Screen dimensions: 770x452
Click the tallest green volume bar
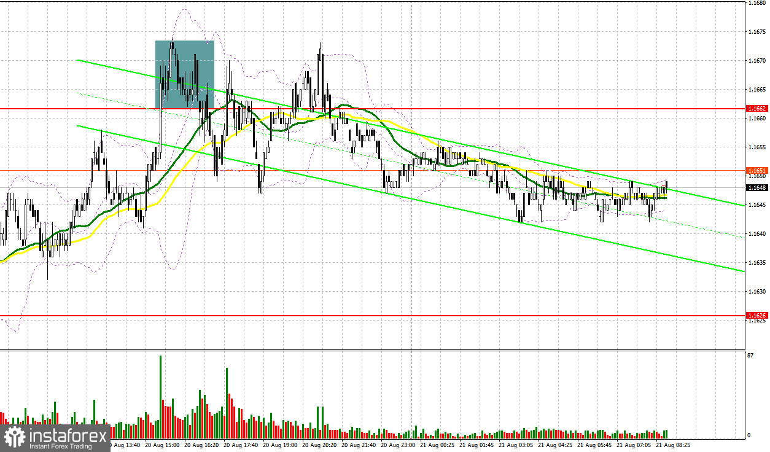(x=161, y=395)
